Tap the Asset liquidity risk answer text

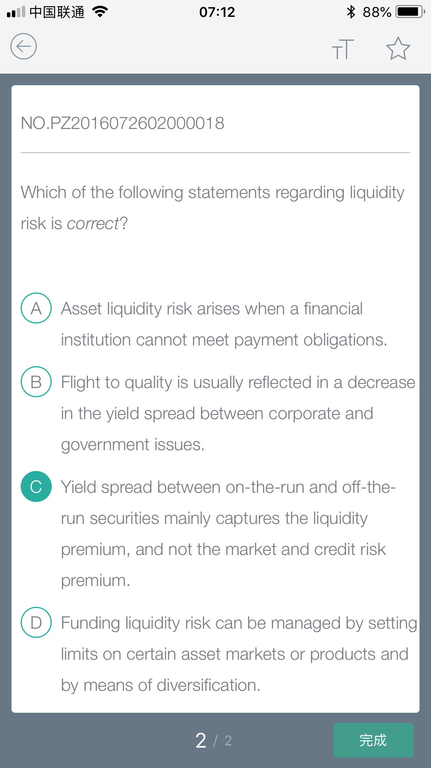click(224, 324)
